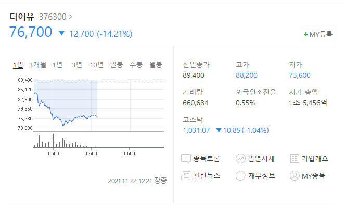This screenshot has width=345, height=205.
Task: Click the green plus in MY등록
Action: coord(306,34)
